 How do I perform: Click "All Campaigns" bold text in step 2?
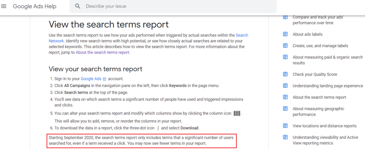(77, 85)
